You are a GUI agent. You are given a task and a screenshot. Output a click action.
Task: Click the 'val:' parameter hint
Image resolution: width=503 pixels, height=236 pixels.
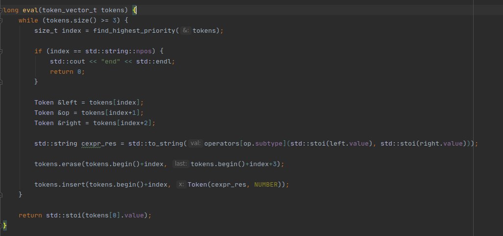195,144
